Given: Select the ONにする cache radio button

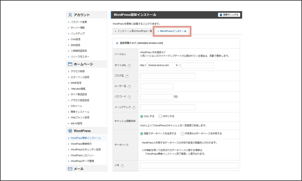Looking at the screenshot, I should [142, 116].
